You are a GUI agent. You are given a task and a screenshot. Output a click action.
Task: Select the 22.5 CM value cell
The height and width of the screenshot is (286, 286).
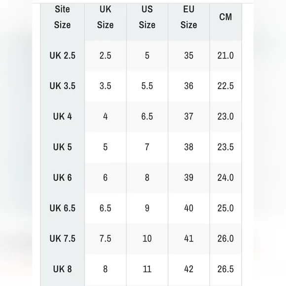[226, 86]
